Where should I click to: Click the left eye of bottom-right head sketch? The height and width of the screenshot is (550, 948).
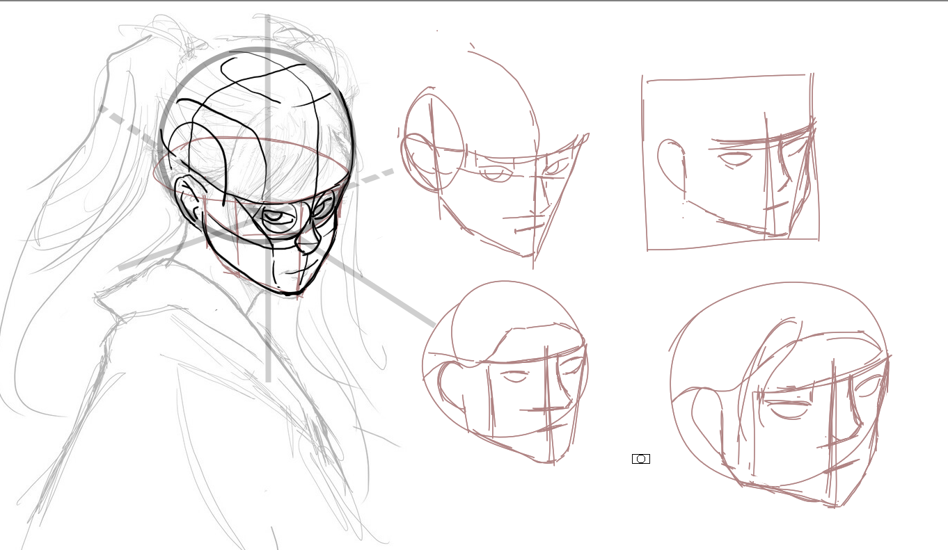[x=788, y=410]
